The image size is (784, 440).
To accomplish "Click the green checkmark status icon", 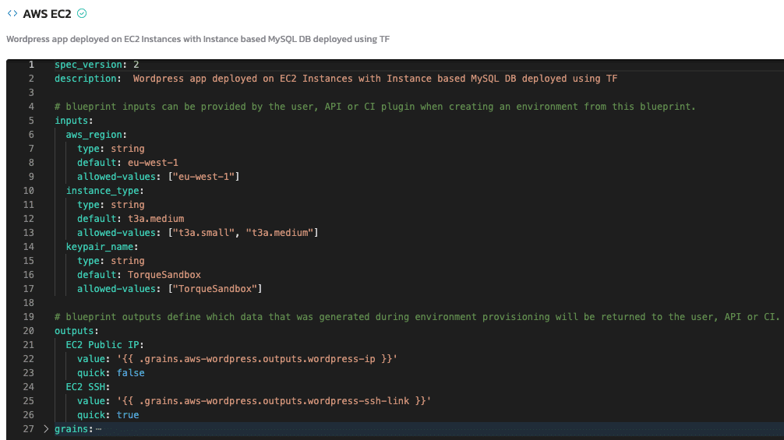I will (82, 13).
